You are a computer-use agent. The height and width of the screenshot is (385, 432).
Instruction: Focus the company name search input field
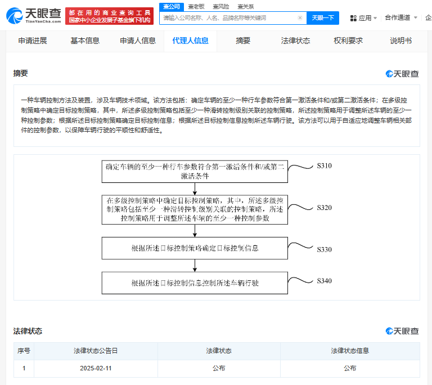point(231,18)
